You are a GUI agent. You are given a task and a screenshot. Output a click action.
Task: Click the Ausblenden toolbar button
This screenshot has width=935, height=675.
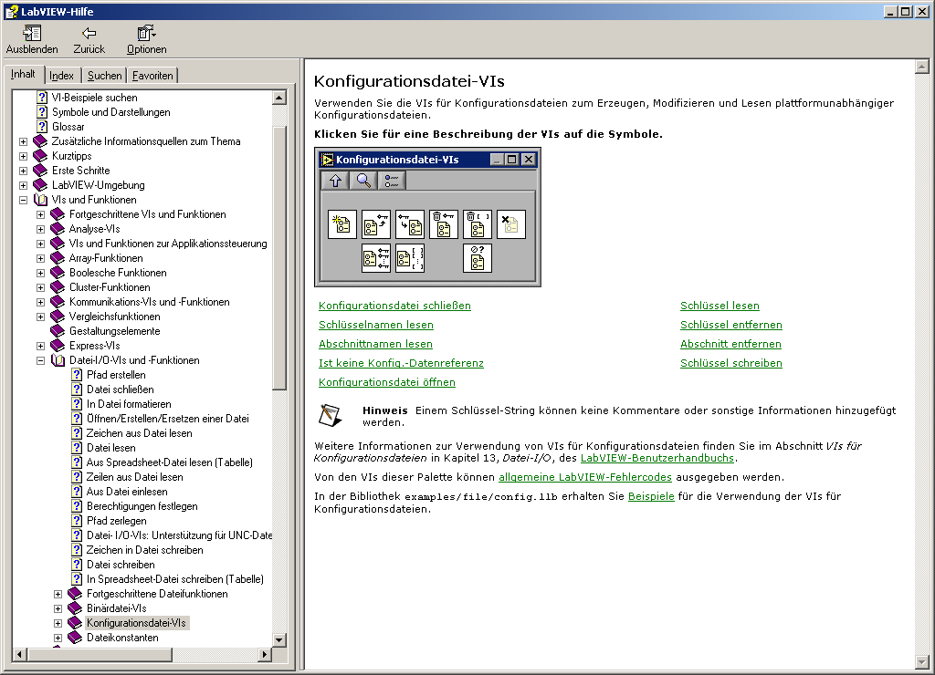32,39
